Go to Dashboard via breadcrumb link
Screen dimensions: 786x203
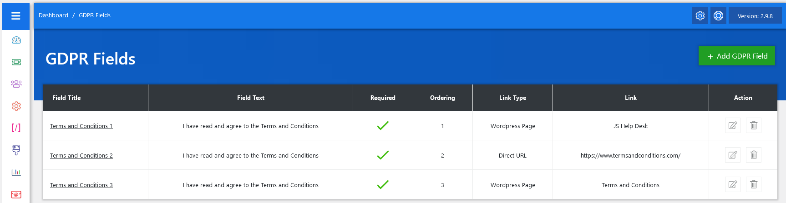[53, 15]
